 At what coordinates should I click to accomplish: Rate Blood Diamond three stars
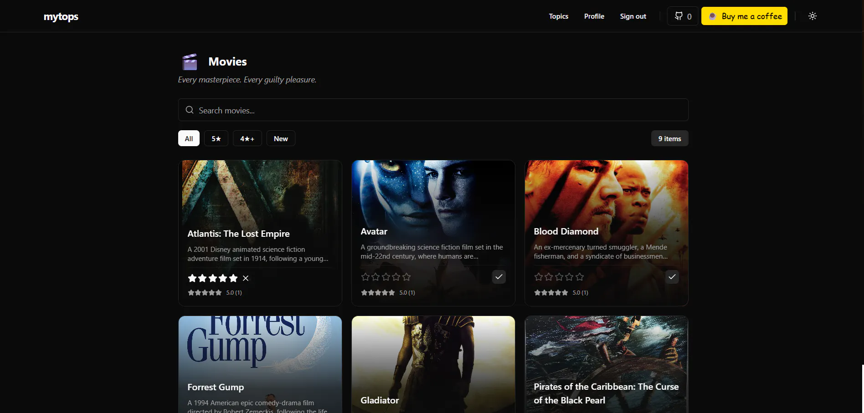(x=559, y=277)
